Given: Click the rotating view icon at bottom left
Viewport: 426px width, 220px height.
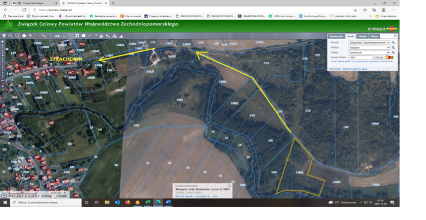Looking at the screenshot, I should tap(4, 195).
